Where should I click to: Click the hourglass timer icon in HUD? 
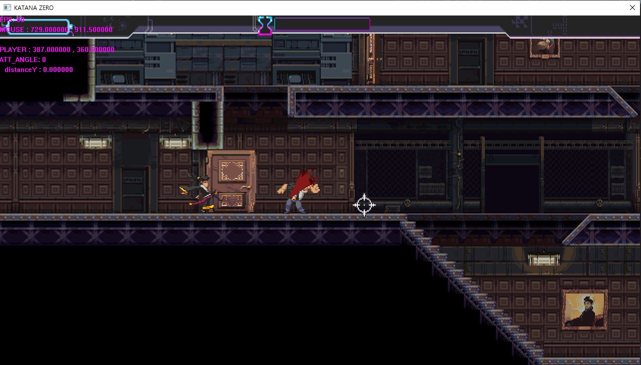pos(265,25)
